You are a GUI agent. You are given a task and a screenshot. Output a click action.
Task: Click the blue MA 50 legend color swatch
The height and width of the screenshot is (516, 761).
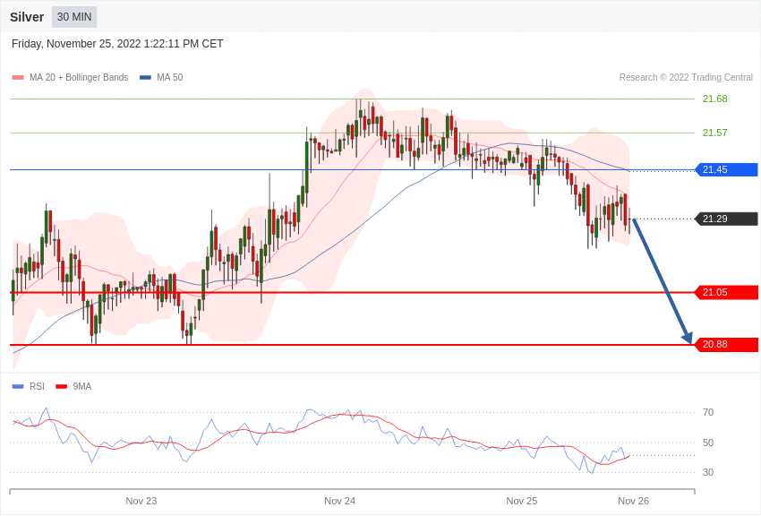coord(145,77)
